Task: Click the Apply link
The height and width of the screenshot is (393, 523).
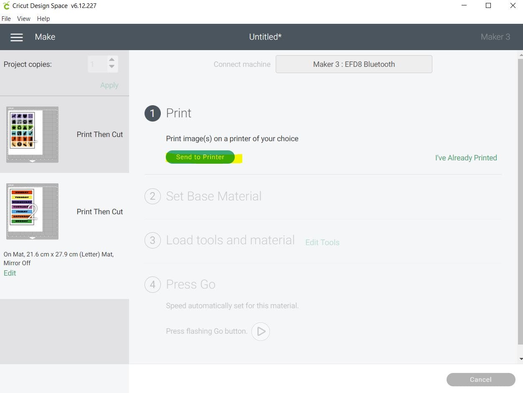Action: pyautogui.click(x=109, y=85)
